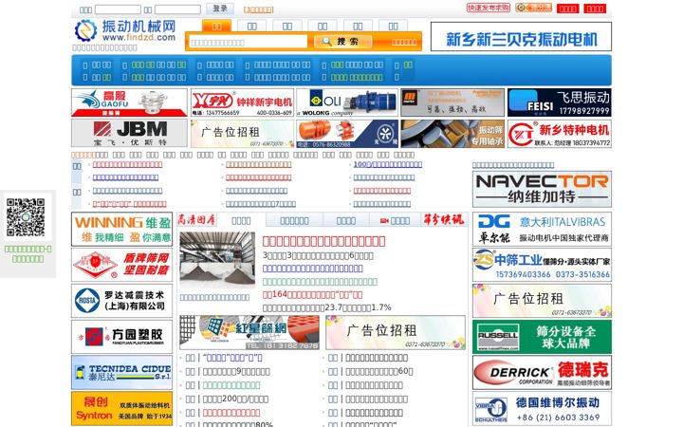Select the active orange search category tab
Viewport: 683px width, 427px height.
coord(216,27)
